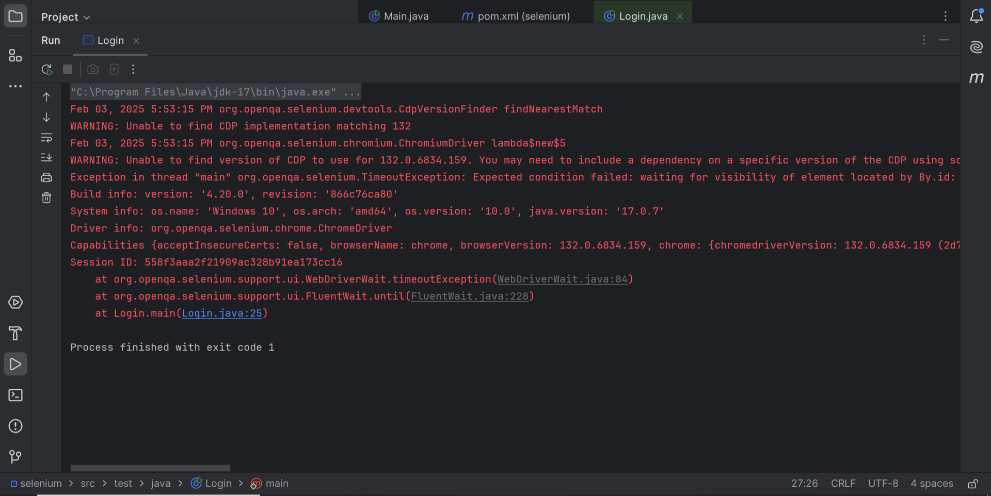The width and height of the screenshot is (991, 496).
Task: Open the Project tool window folder icon
Action: [15, 16]
